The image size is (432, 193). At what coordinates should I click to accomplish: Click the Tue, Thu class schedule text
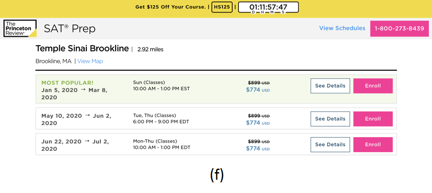(x=160, y=119)
